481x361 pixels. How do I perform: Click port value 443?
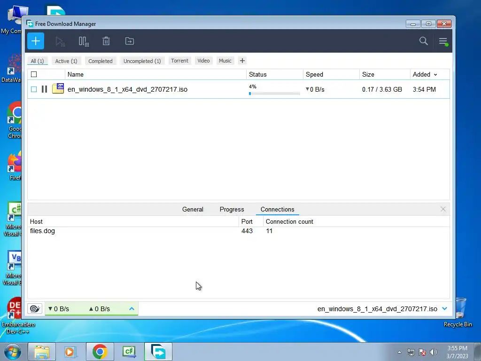click(247, 231)
